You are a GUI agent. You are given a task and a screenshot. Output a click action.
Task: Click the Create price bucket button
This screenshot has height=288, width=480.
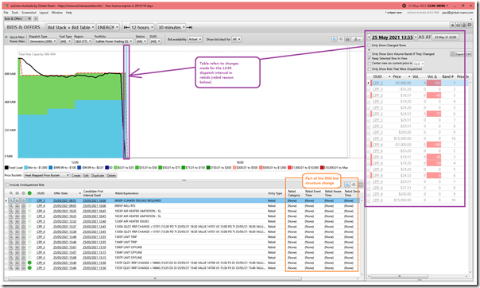(76, 176)
